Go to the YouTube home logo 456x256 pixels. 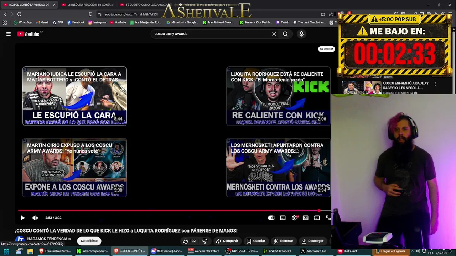click(x=28, y=34)
